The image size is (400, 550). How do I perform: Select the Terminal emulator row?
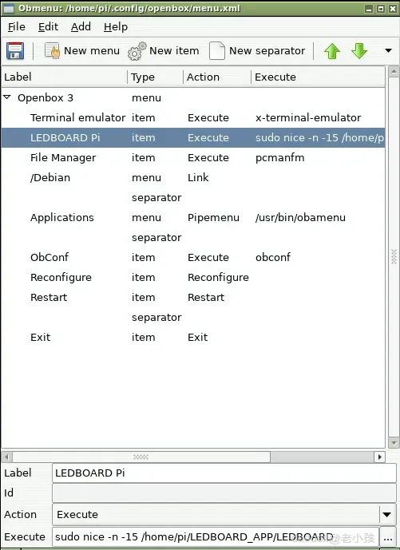click(193, 117)
